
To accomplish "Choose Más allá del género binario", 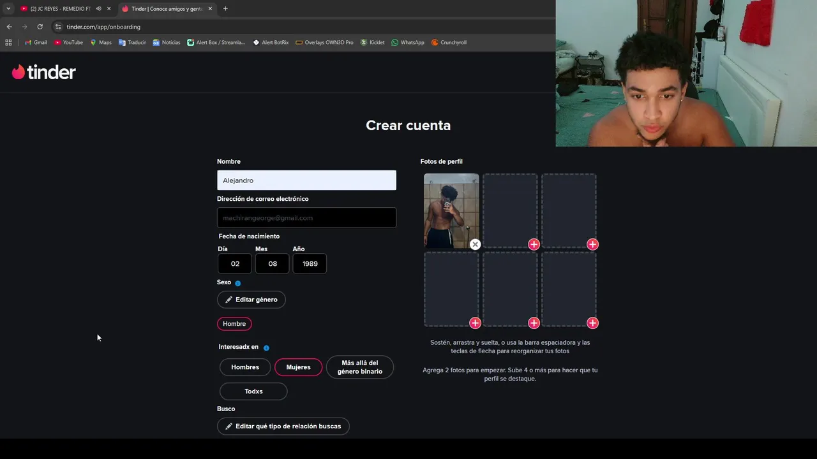I will click(360, 367).
